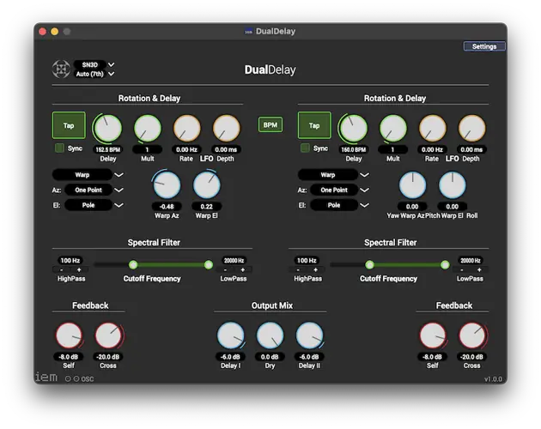
Task: Click the Ambisonics icon in the top-left corner
Action: coord(61,69)
